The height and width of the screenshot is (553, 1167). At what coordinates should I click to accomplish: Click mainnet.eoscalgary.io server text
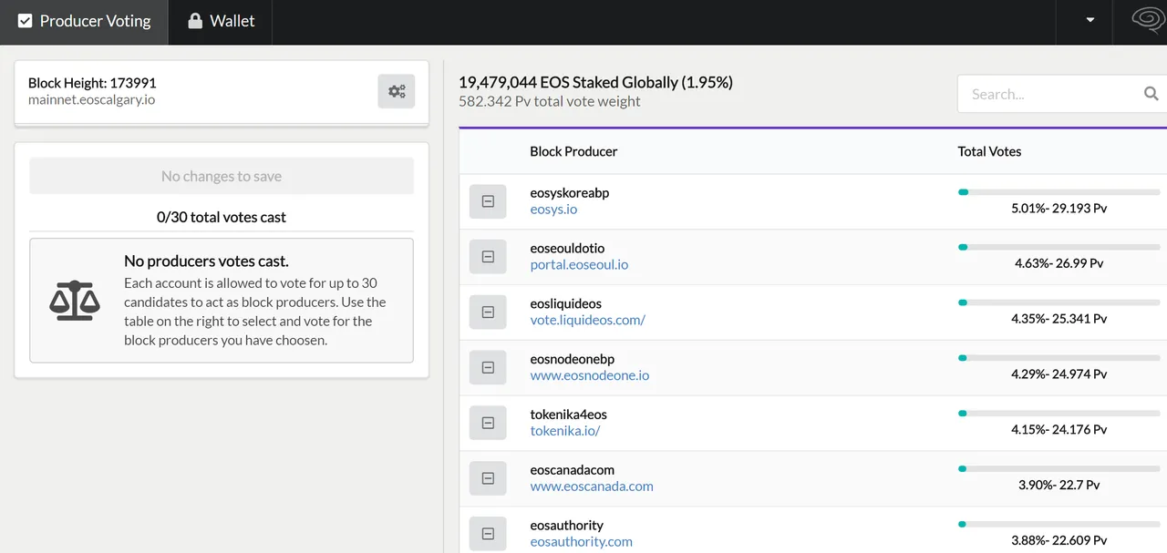tap(91, 99)
